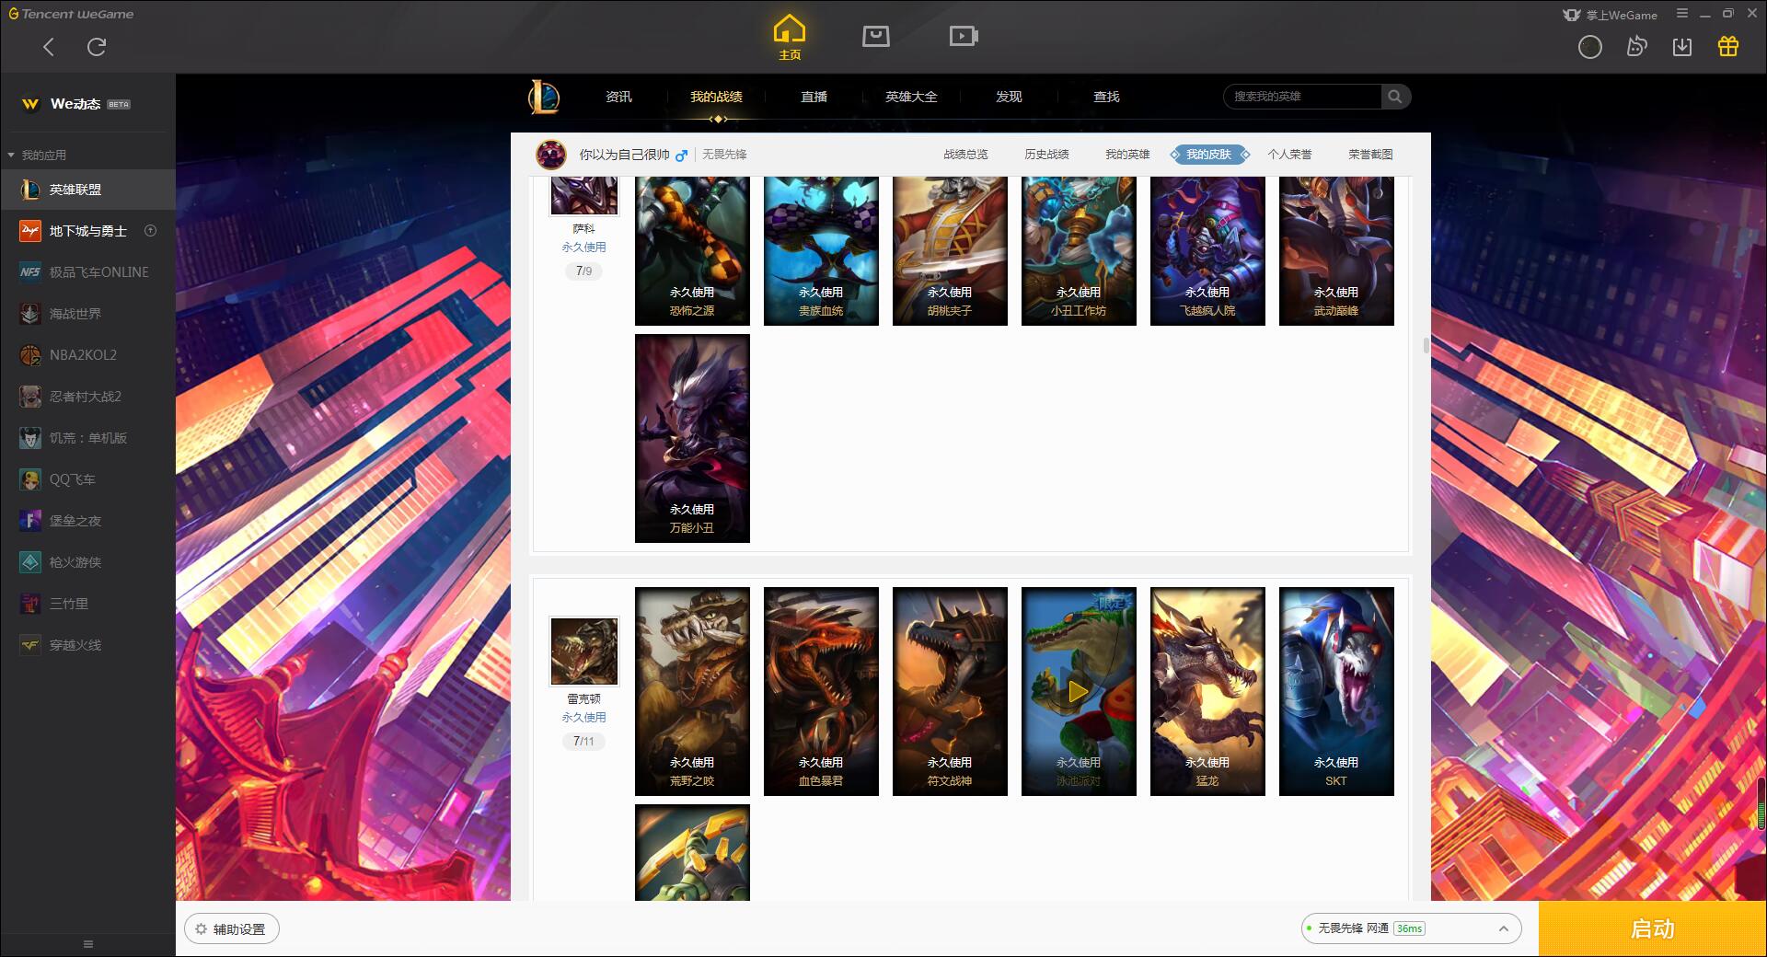Click the 雷克顿 champion portrait

point(583,651)
